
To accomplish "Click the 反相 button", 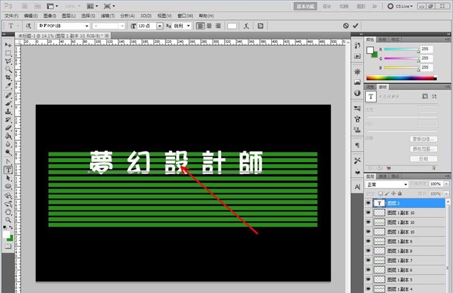I will (x=424, y=159).
